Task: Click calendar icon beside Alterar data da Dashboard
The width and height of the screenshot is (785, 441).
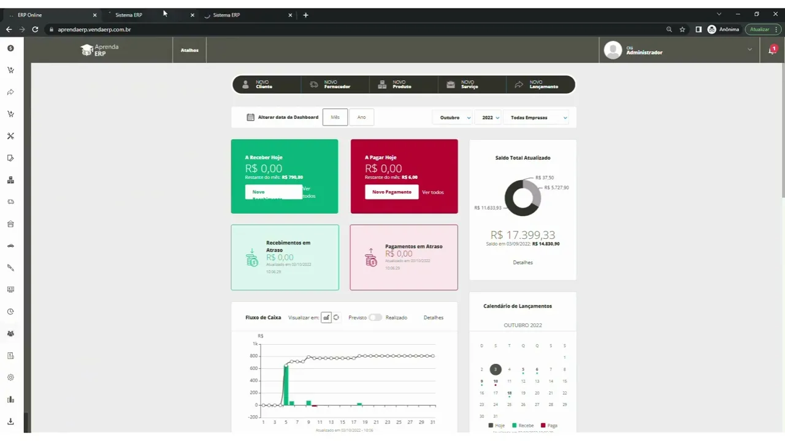Action: (x=250, y=117)
